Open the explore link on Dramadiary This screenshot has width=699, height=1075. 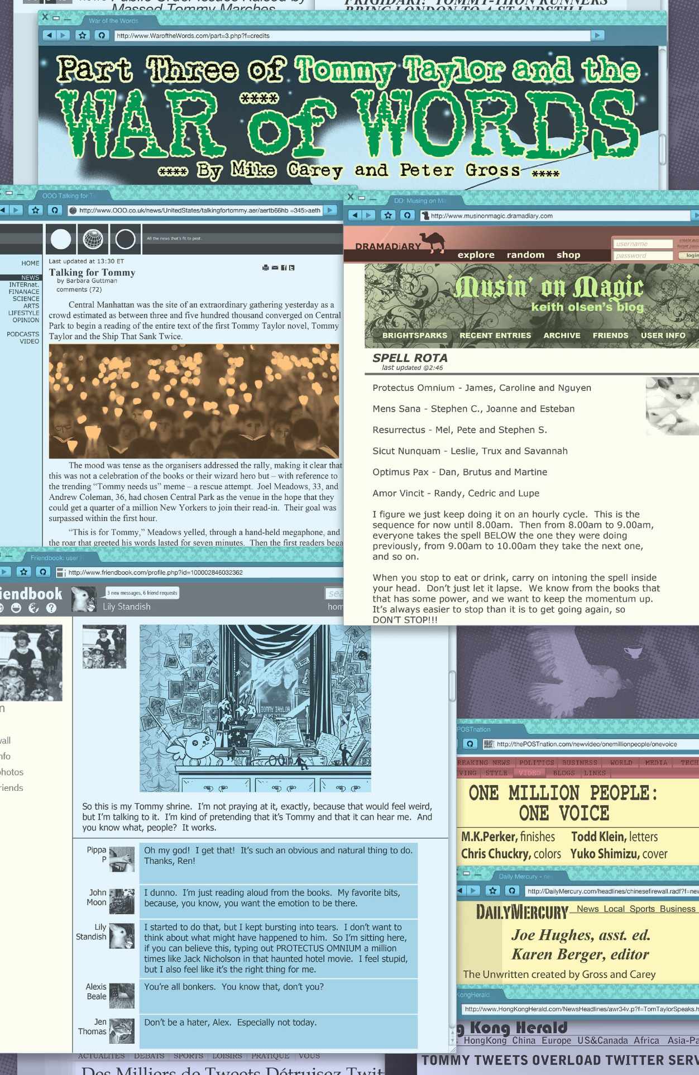(x=476, y=255)
